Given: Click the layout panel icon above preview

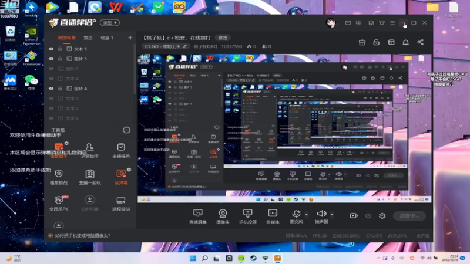Looking at the screenshot, I should tap(391, 42).
